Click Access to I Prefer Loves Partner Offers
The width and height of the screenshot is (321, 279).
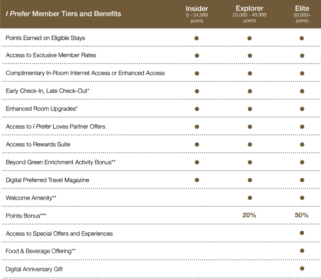click(55, 127)
